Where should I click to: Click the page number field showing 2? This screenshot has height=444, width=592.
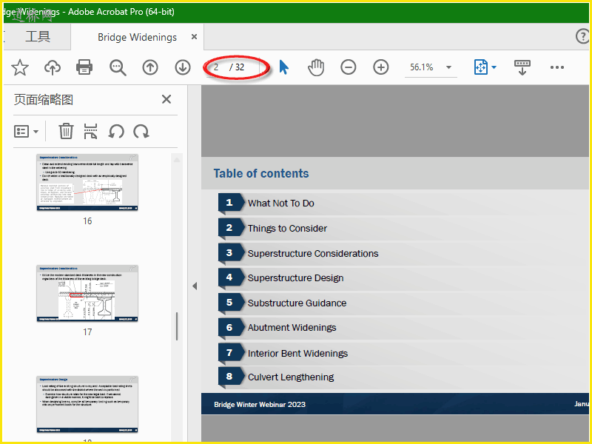pyautogui.click(x=216, y=67)
